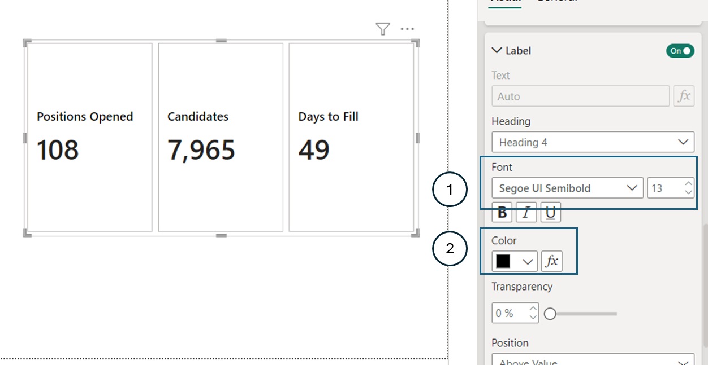Open more options (...) on the card visual
The height and width of the screenshot is (365, 708).
pyautogui.click(x=407, y=29)
